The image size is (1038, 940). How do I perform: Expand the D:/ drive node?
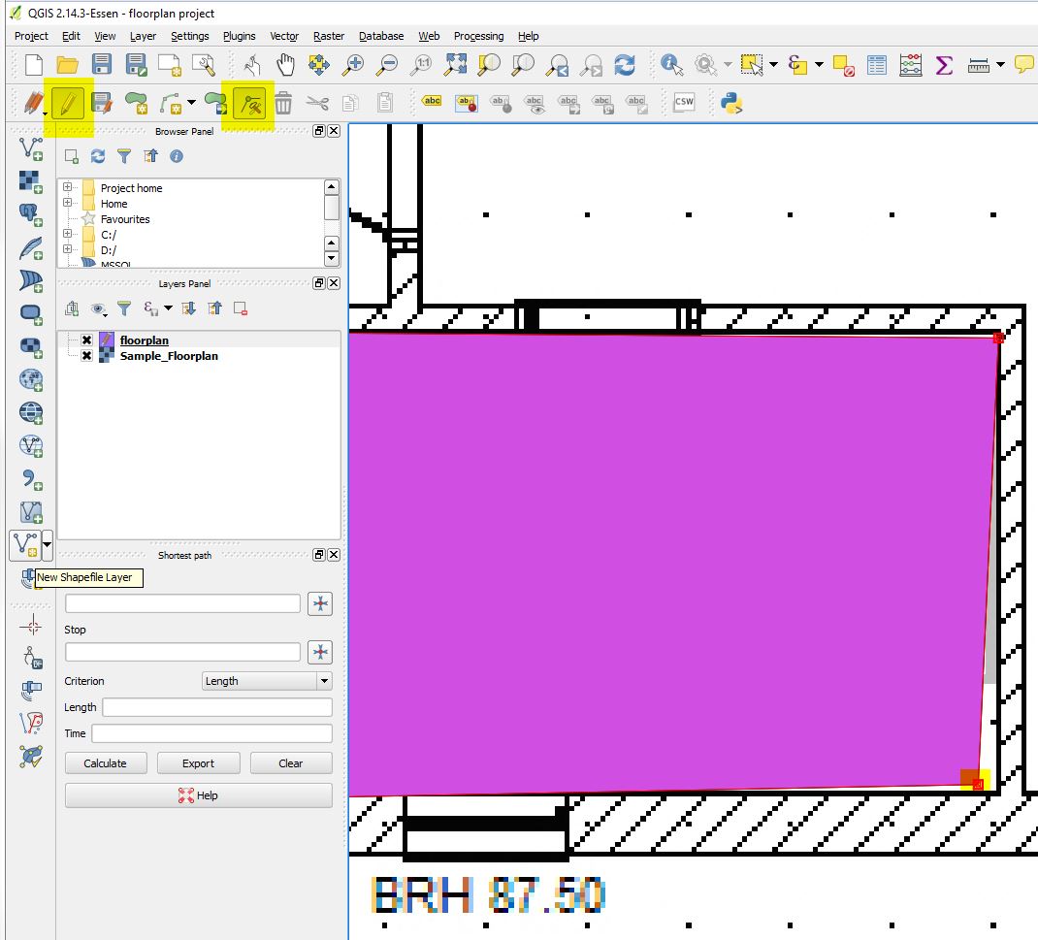(x=68, y=249)
